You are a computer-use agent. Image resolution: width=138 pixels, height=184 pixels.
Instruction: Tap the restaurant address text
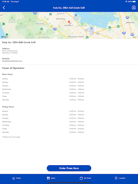point(10,52)
